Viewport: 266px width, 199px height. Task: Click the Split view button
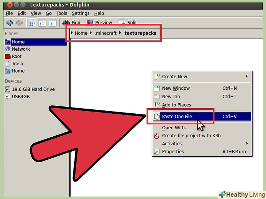click(x=128, y=23)
